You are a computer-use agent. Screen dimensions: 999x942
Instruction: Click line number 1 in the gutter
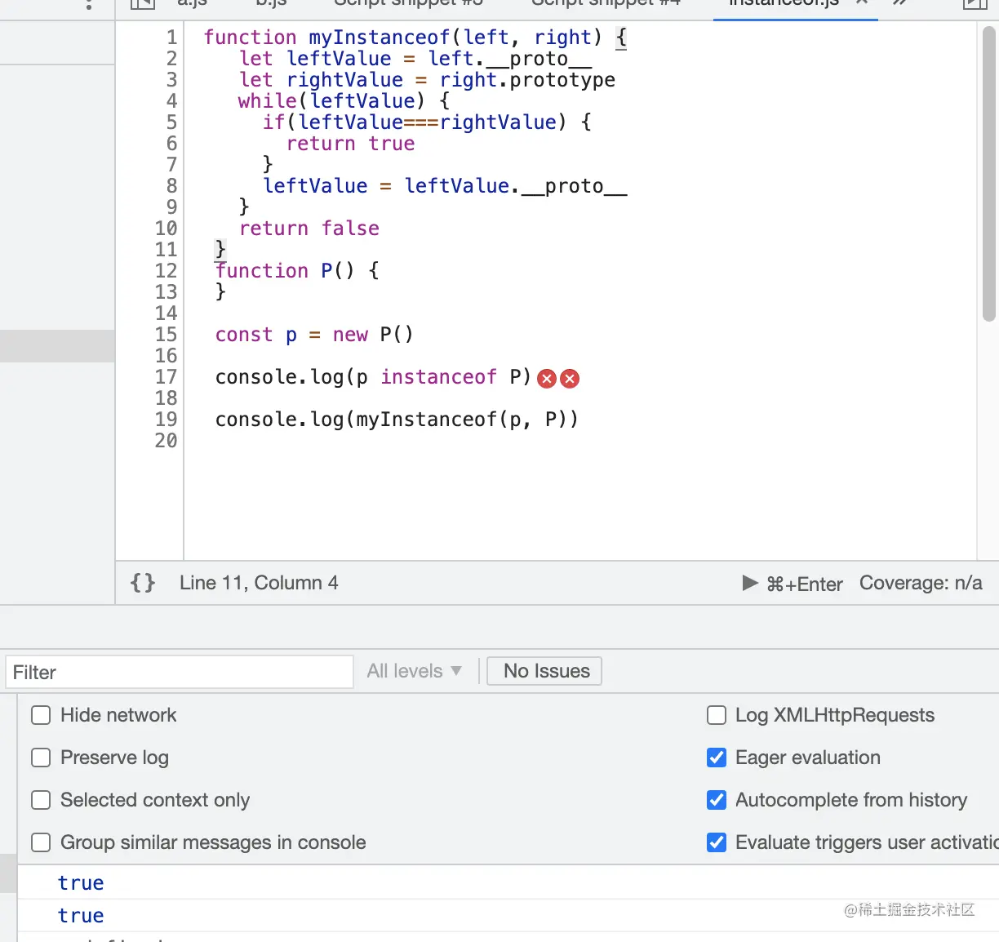171,38
